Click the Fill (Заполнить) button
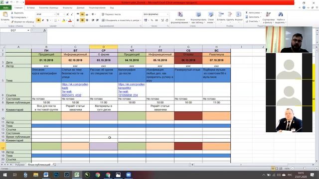319x179 pixels. 253,17
